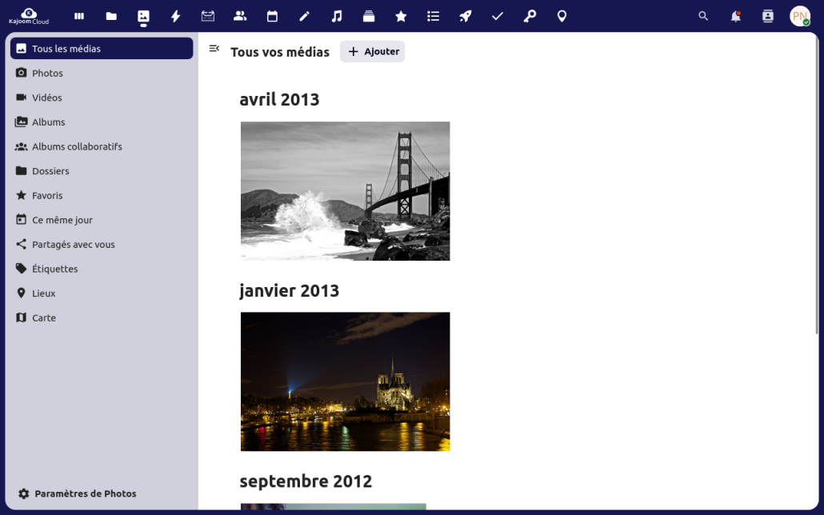The image size is (824, 515).
Task: Open the Contacts app
Action: [x=239, y=16]
